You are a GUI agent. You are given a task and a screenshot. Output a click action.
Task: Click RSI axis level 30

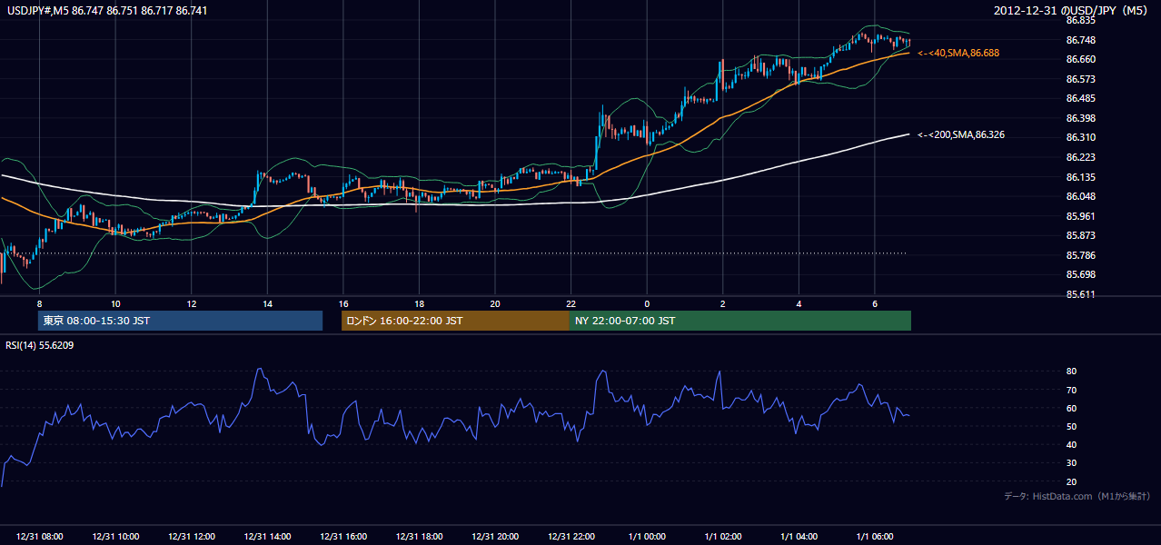1071,463
